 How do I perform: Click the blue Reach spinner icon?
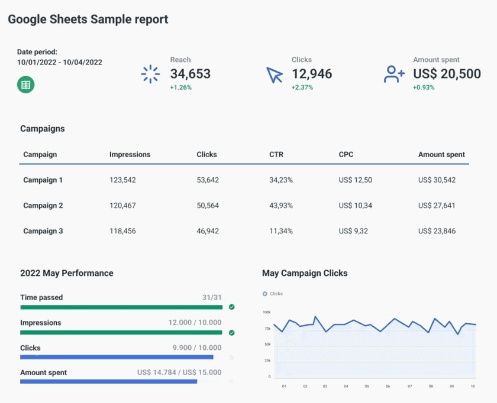point(150,73)
